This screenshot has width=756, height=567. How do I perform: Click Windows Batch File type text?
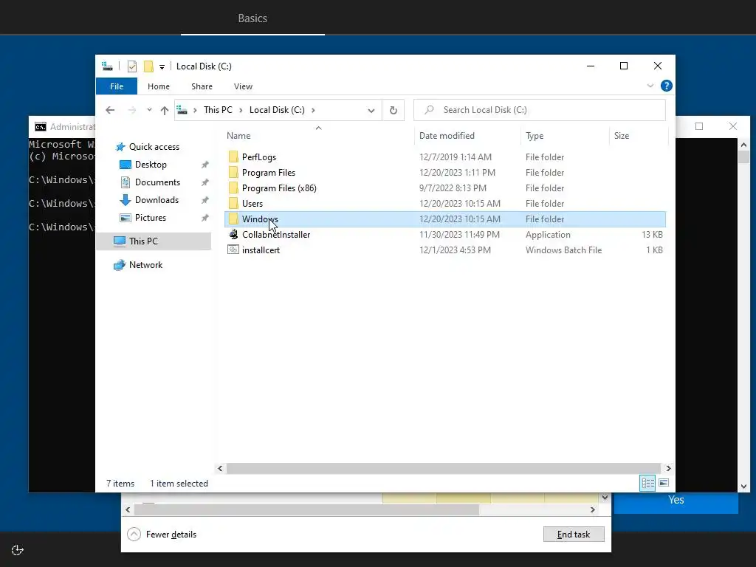563,250
